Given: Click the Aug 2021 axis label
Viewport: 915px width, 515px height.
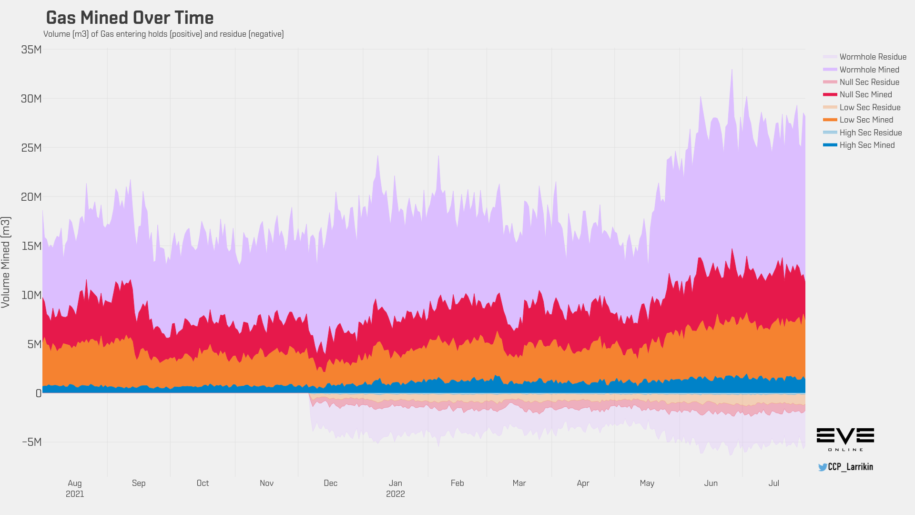Looking at the screenshot, I should 75,488.
